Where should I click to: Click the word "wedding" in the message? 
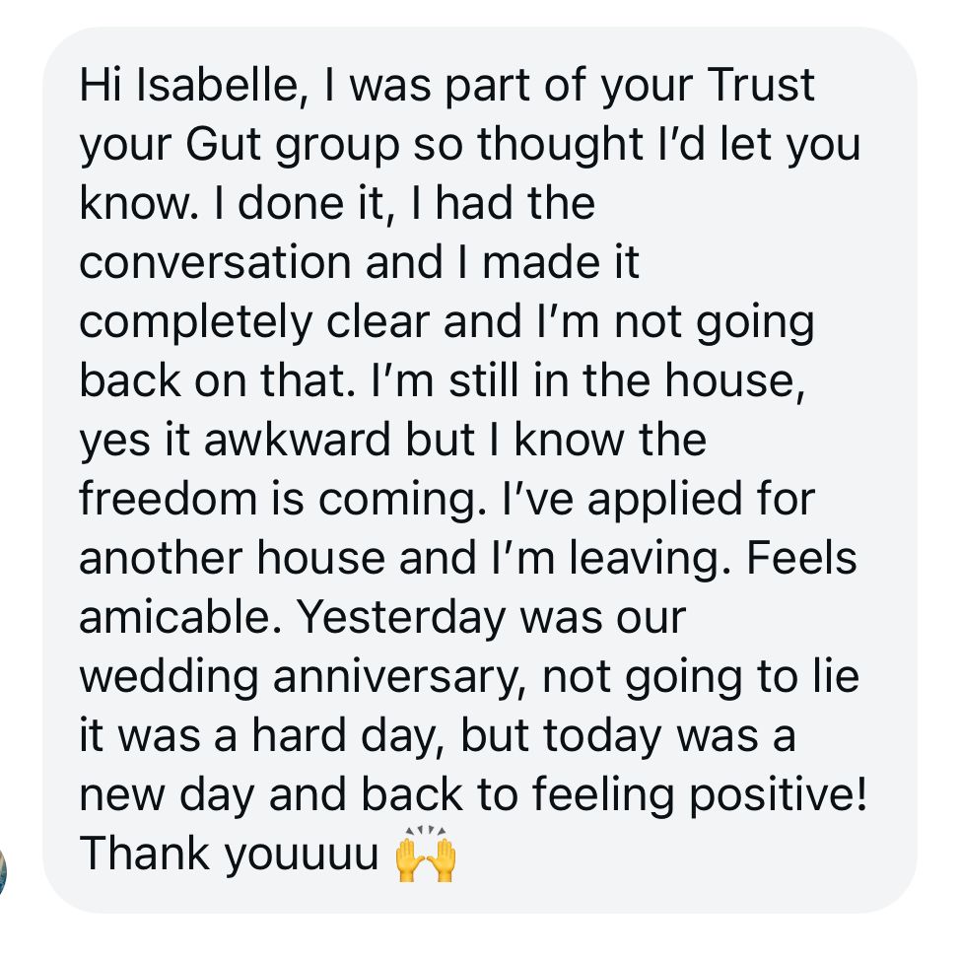pyautogui.click(x=169, y=678)
